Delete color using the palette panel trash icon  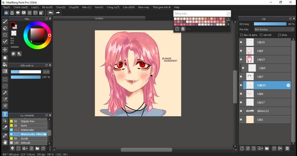183,29
